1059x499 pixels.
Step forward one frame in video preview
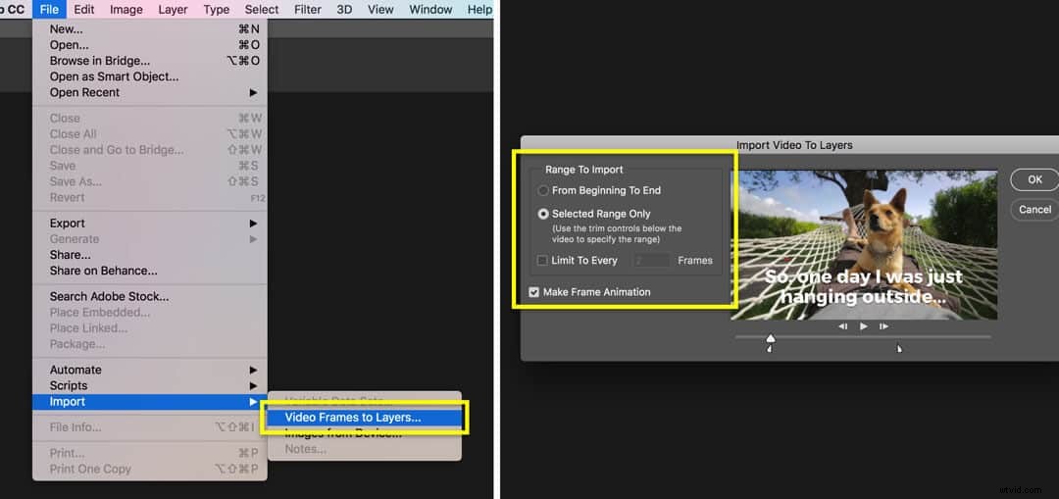(x=884, y=326)
